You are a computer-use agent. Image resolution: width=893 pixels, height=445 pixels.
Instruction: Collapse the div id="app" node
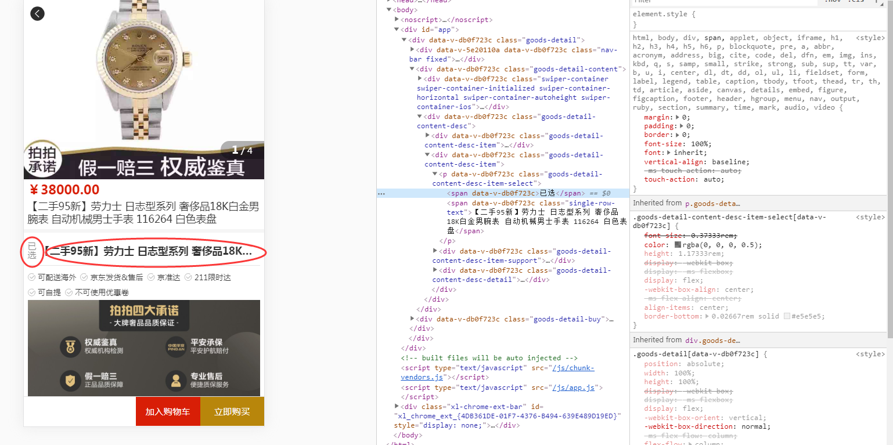[397, 30]
